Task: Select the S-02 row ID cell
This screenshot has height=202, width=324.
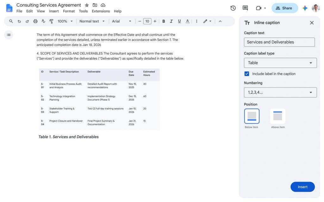Action: click(42, 98)
